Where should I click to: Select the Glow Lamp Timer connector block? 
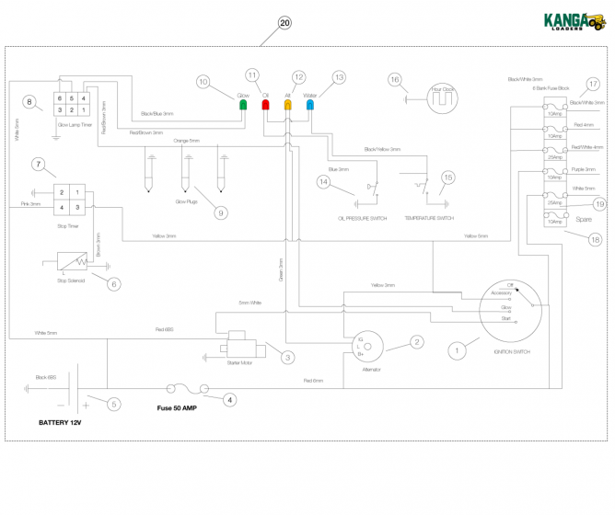click(71, 103)
